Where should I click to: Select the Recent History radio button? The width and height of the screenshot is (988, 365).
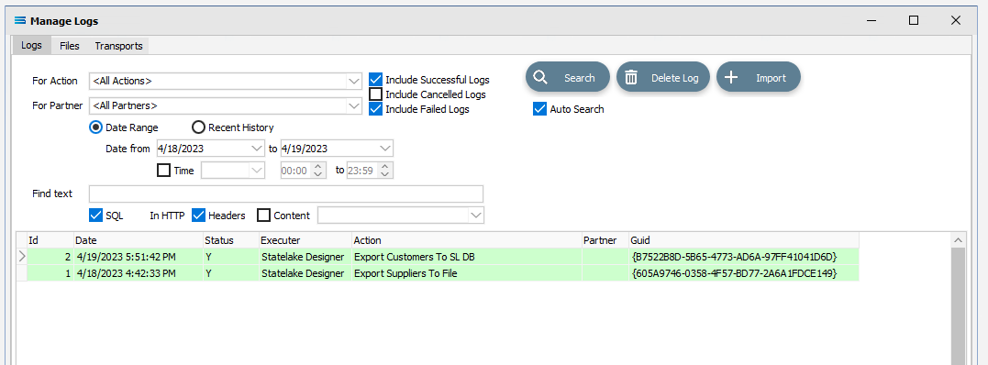click(x=198, y=127)
